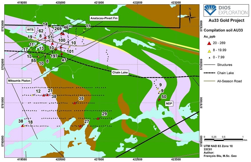Click the Mitsumis Pluton label

18,81
